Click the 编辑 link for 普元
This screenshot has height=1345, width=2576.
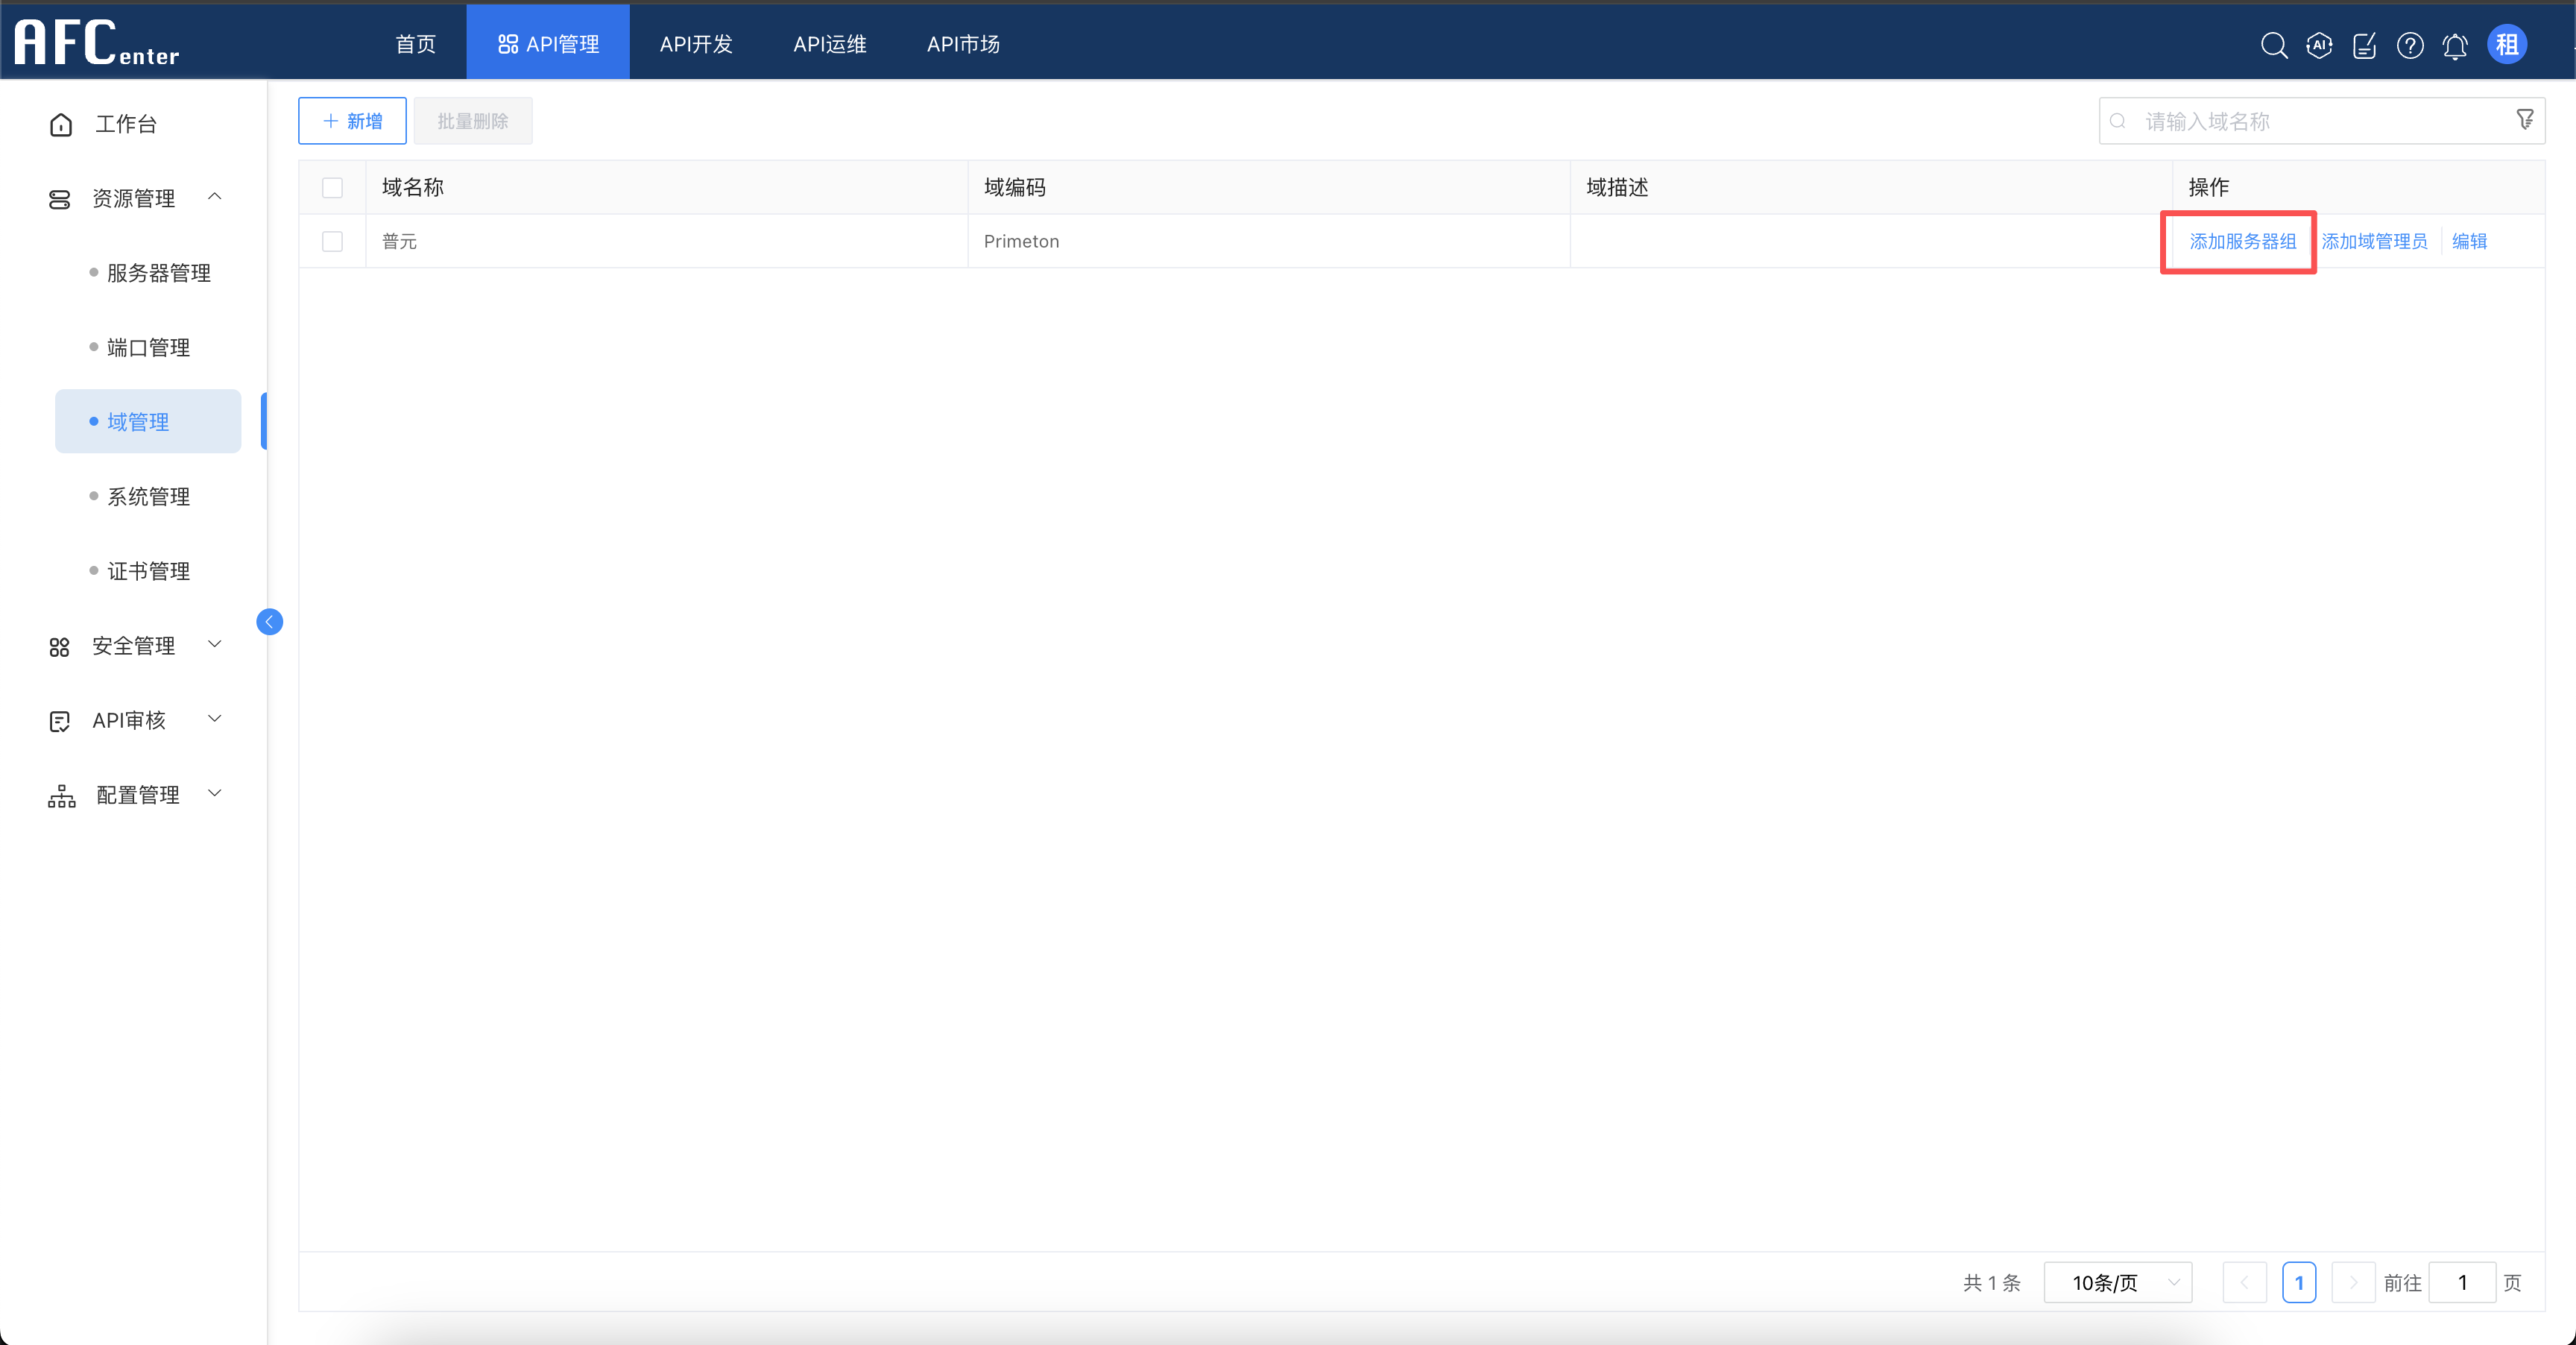[x=2469, y=242]
